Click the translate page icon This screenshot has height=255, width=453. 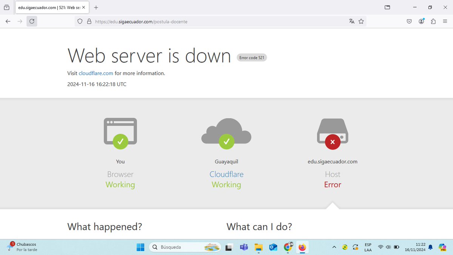[x=351, y=22]
